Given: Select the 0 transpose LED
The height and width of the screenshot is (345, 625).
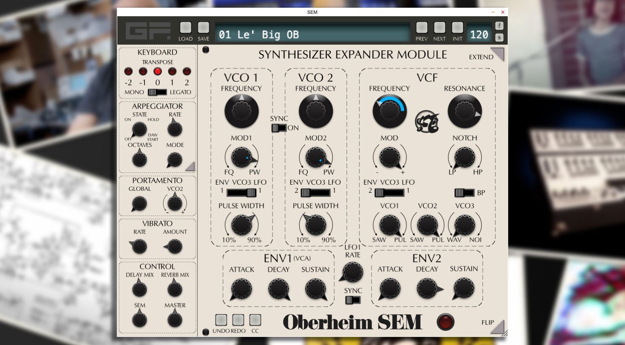Looking at the screenshot, I should tap(158, 72).
